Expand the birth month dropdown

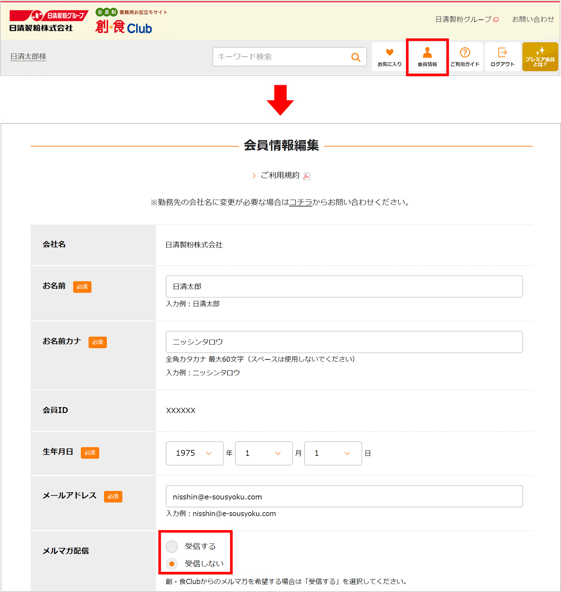(x=264, y=453)
